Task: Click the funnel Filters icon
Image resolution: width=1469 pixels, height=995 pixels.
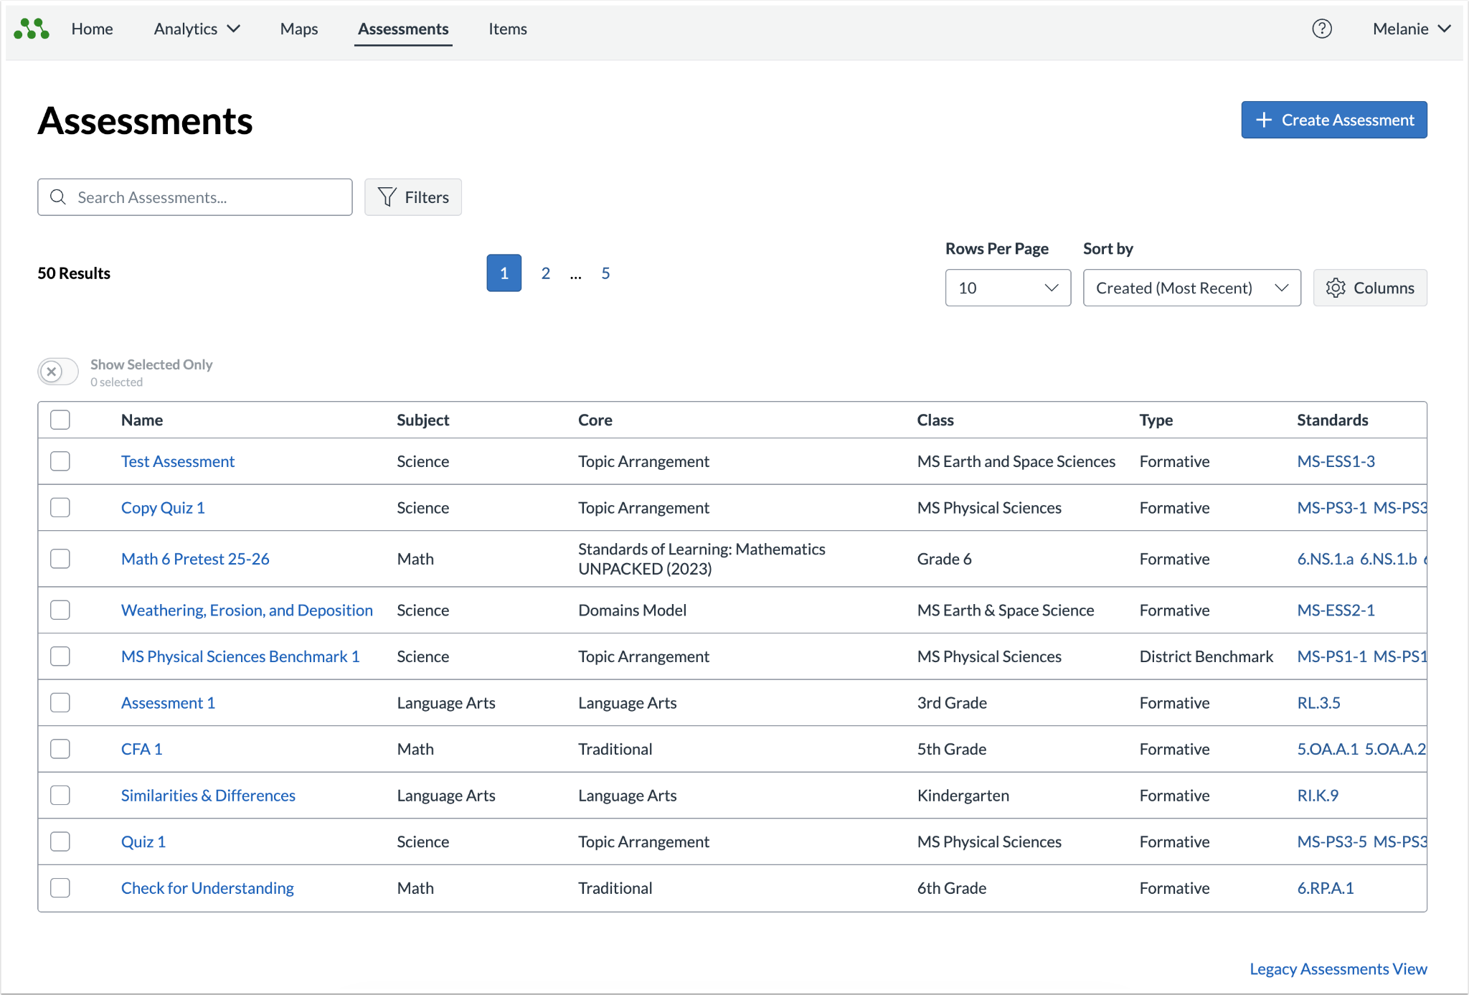Action: point(387,197)
